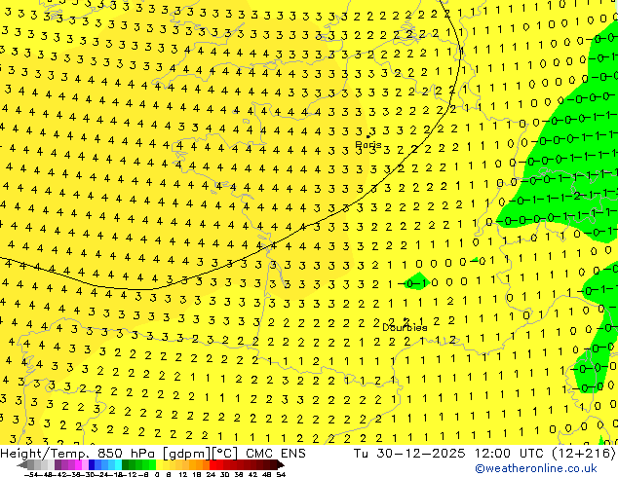This screenshot has height=477, width=618.
Task: Click the yellow legend swatch above the 0 tick
Action: (x=160, y=464)
